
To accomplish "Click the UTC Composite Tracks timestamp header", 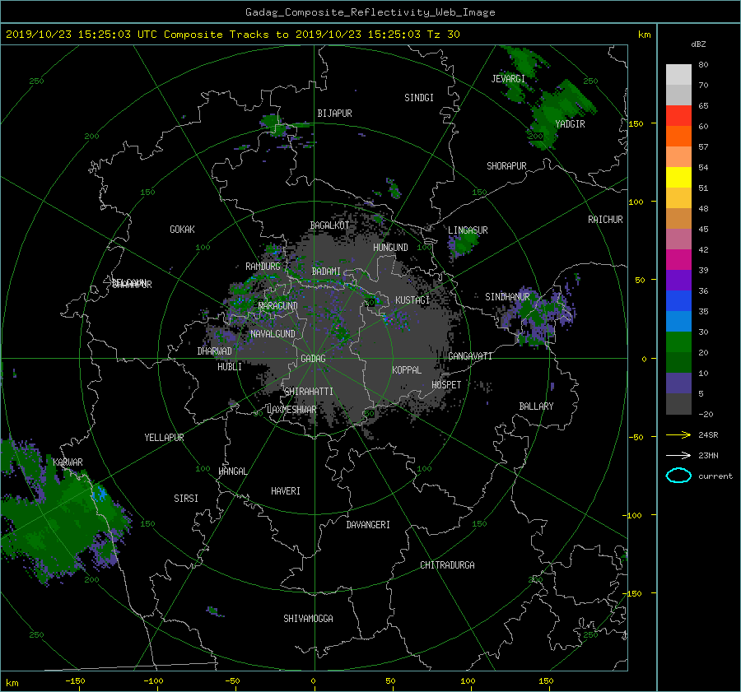I will (232, 35).
